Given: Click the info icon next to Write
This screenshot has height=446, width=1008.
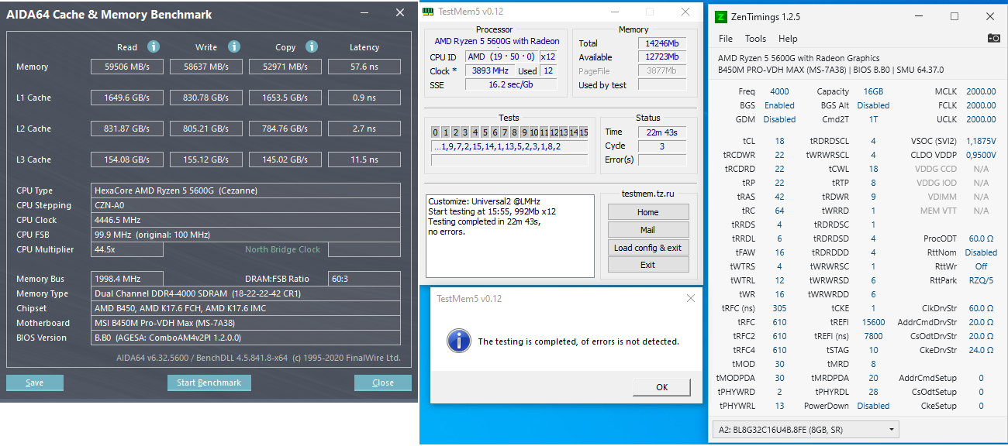Looking at the screenshot, I should coord(234,46).
